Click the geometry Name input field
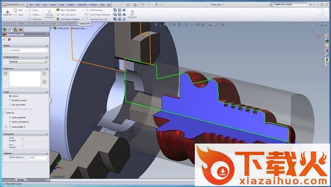 28,50
